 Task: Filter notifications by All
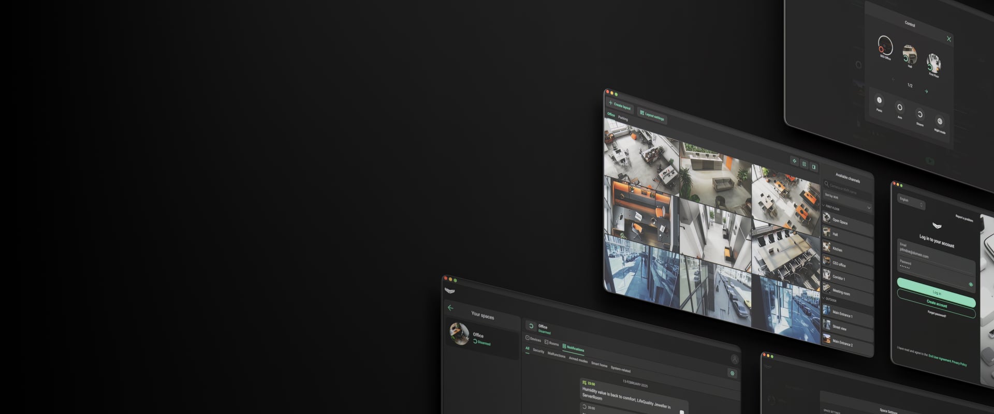point(528,348)
